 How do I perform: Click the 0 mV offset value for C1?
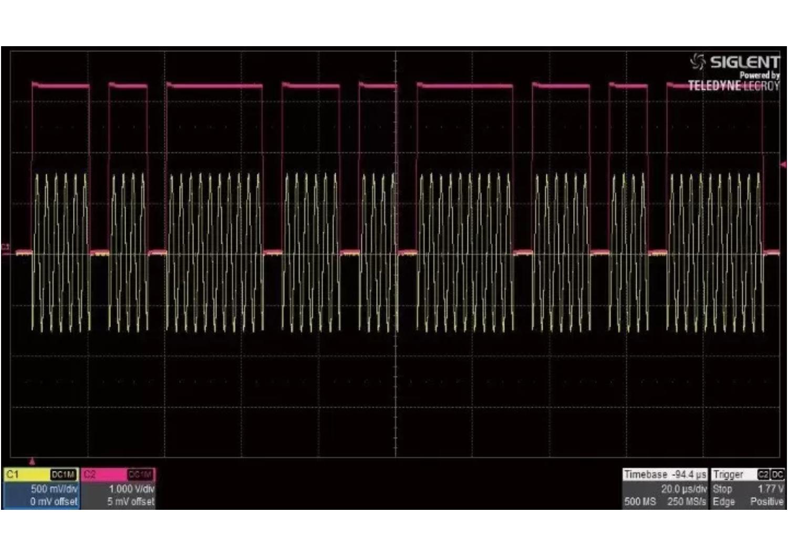click(54, 502)
